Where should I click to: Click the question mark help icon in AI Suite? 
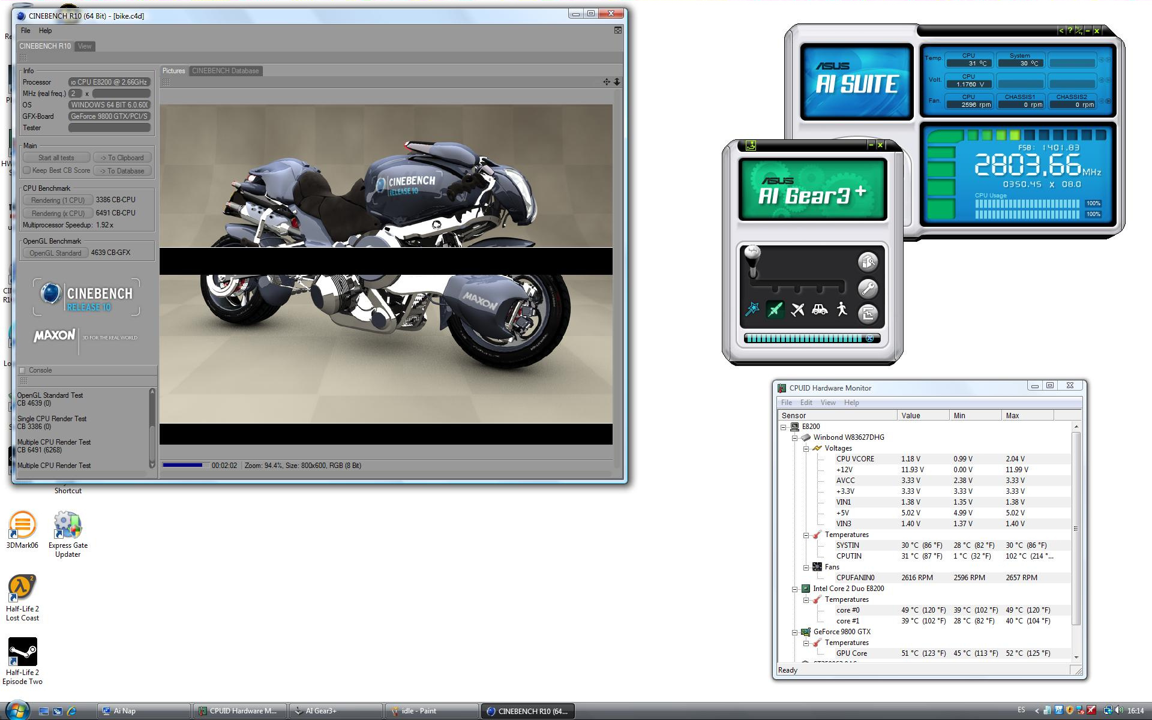click(1069, 31)
